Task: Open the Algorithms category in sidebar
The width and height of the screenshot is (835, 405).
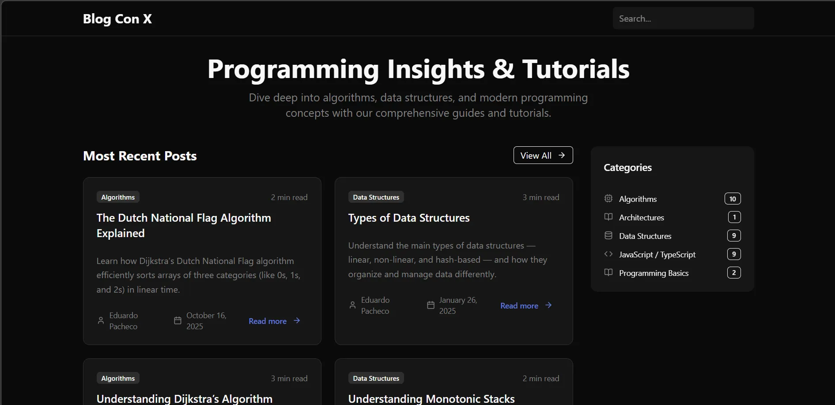Action: pyautogui.click(x=638, y=199)
